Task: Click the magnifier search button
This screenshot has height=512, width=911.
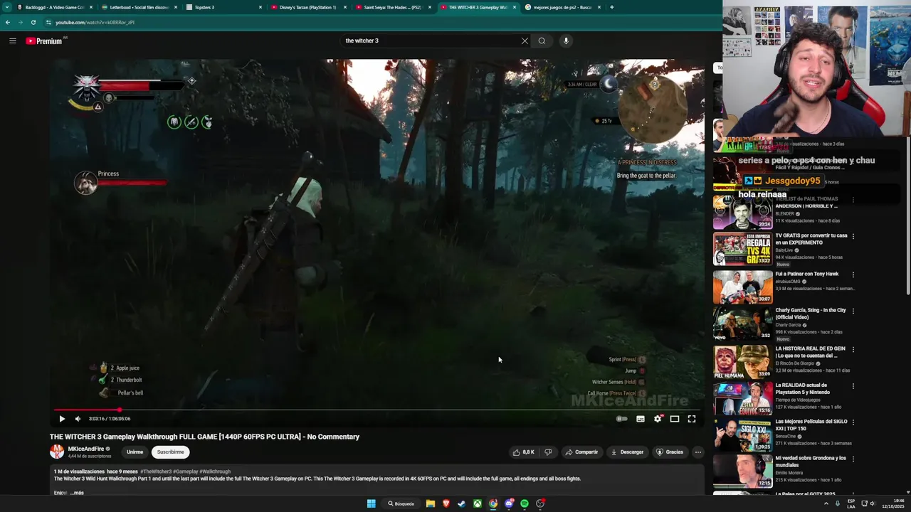Action: point(542,41)
